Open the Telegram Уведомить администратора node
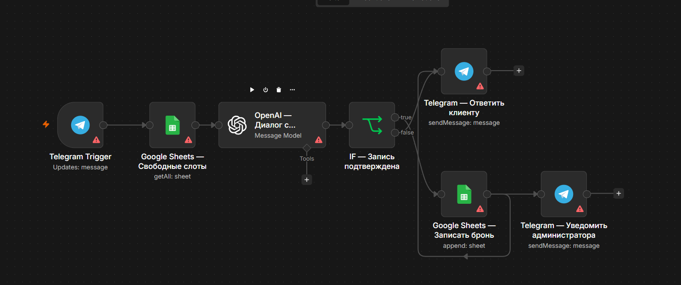 point(563,194)
